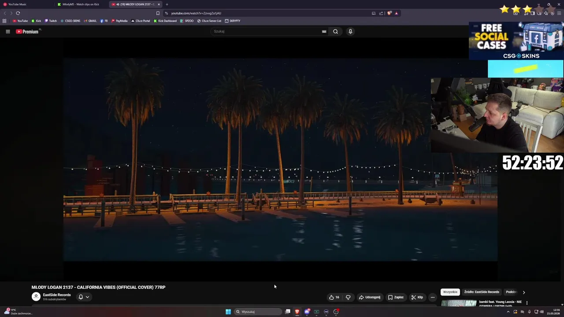Open more actions three-dot menu
564x317 pixels.
click(432, 297)
